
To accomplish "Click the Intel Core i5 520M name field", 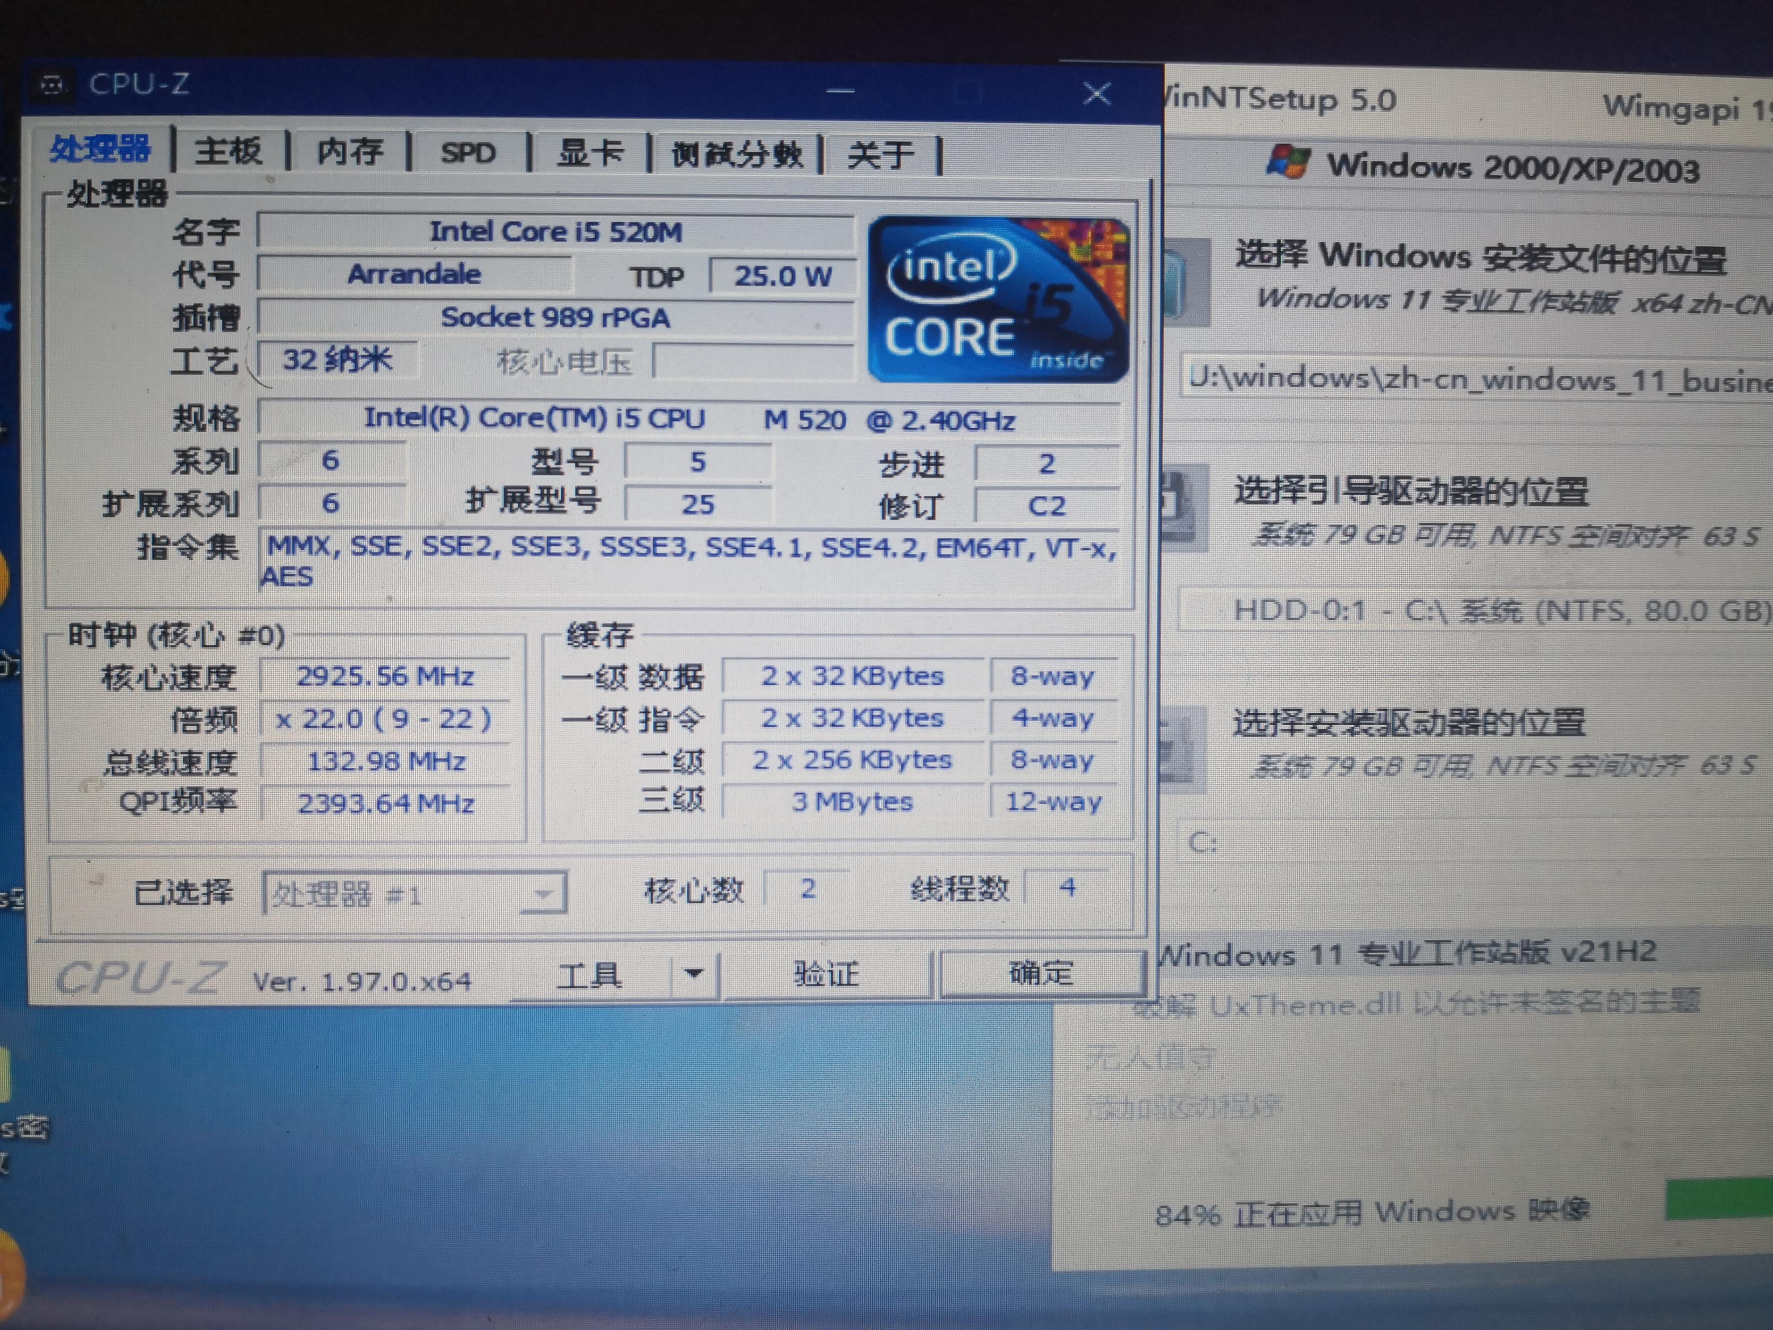I will [555, 231].
